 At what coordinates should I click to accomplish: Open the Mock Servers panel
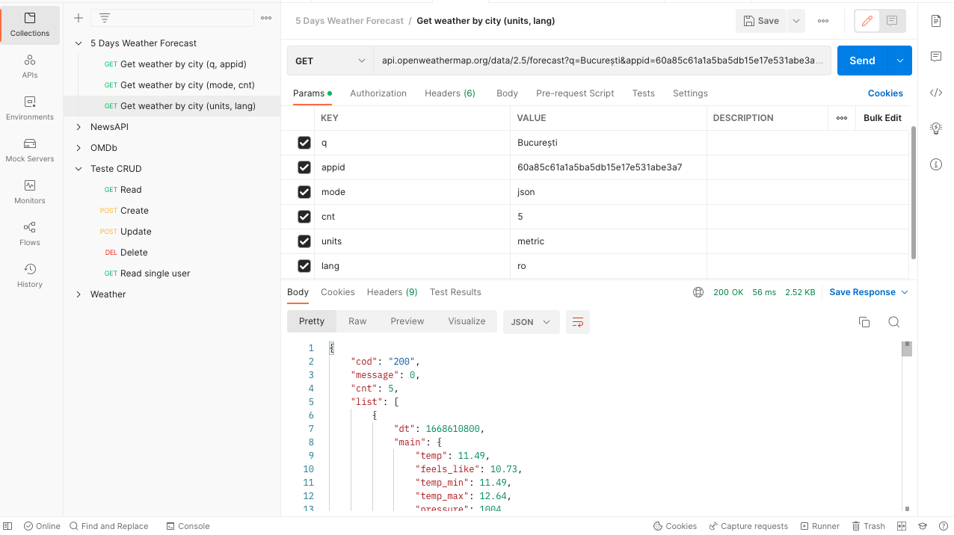point(30,148)
